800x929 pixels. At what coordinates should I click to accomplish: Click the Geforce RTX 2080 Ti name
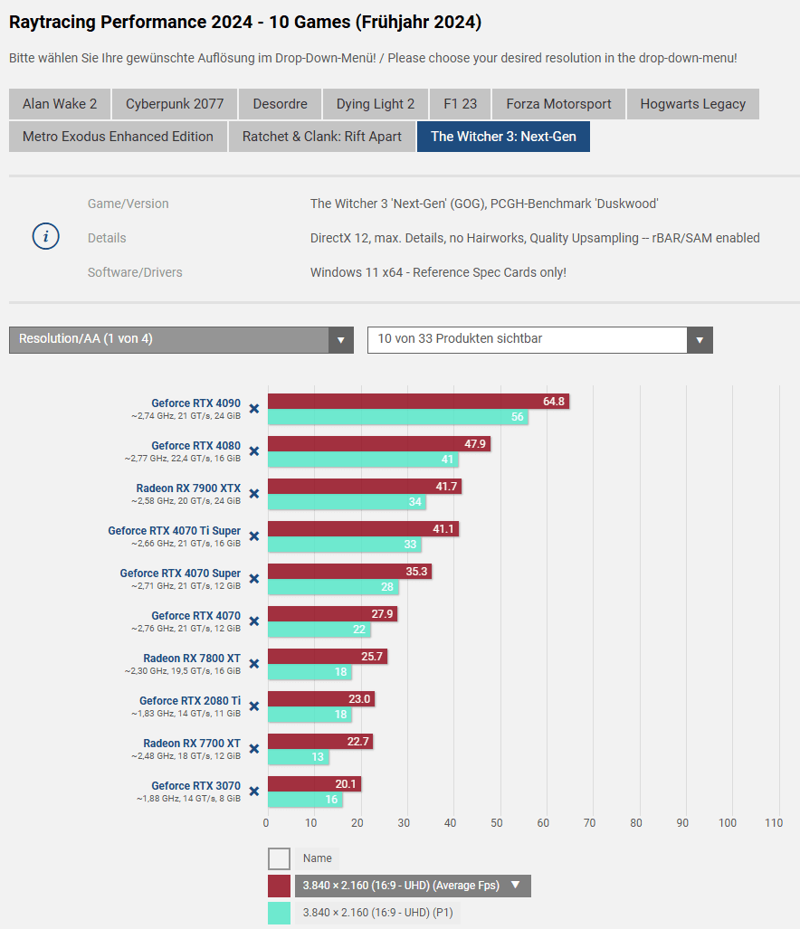click(x=190, y=701)
